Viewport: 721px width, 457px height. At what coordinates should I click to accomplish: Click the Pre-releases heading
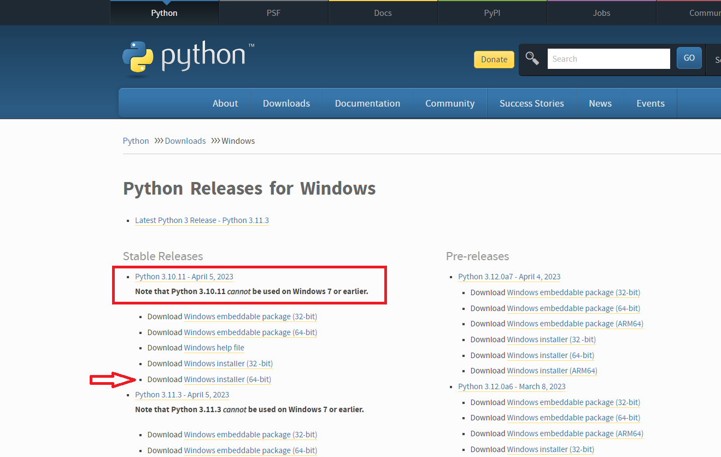pyautogui.click(x=478, y=256)
